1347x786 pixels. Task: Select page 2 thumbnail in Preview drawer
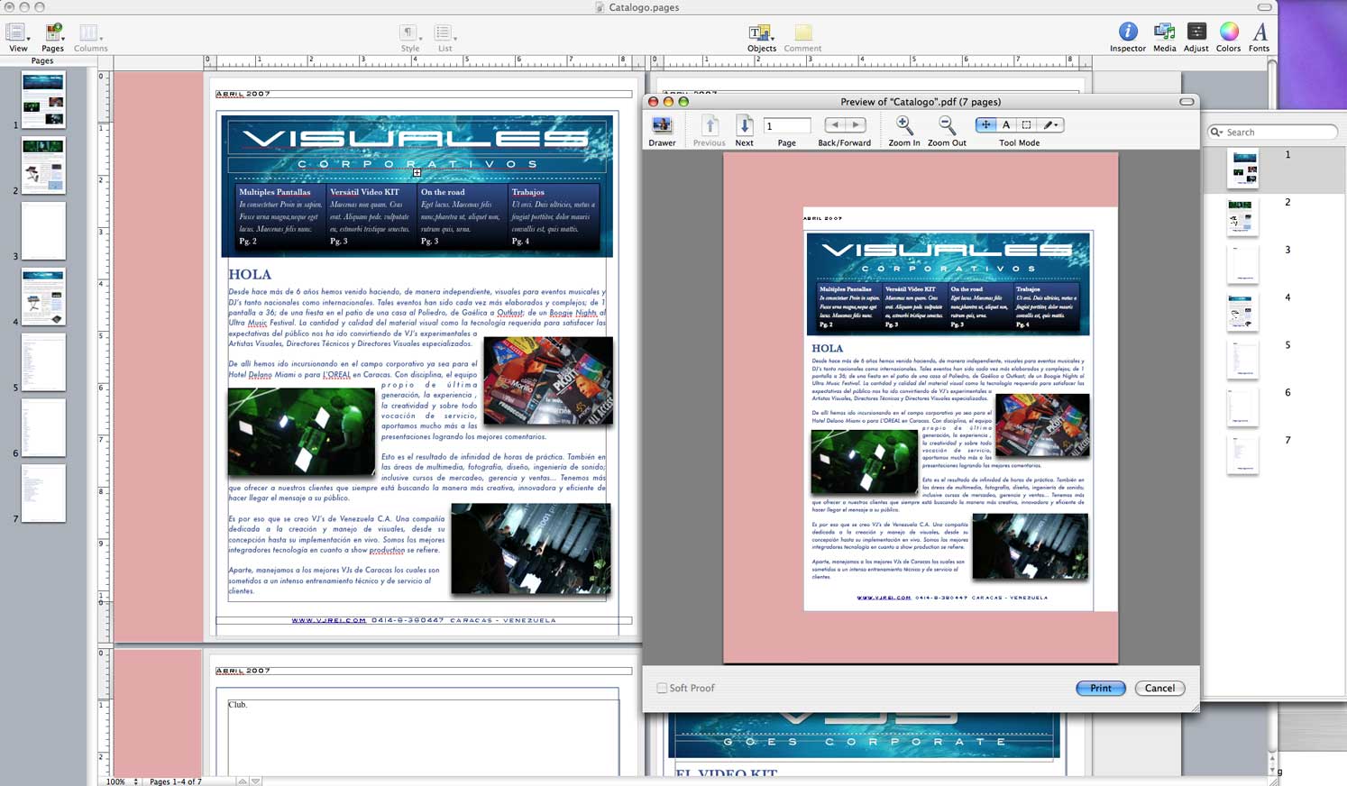coord(1243,216)
